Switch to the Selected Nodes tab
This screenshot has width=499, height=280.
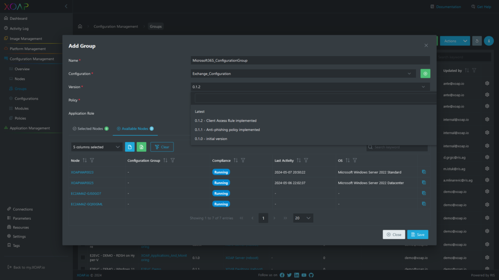90,128
